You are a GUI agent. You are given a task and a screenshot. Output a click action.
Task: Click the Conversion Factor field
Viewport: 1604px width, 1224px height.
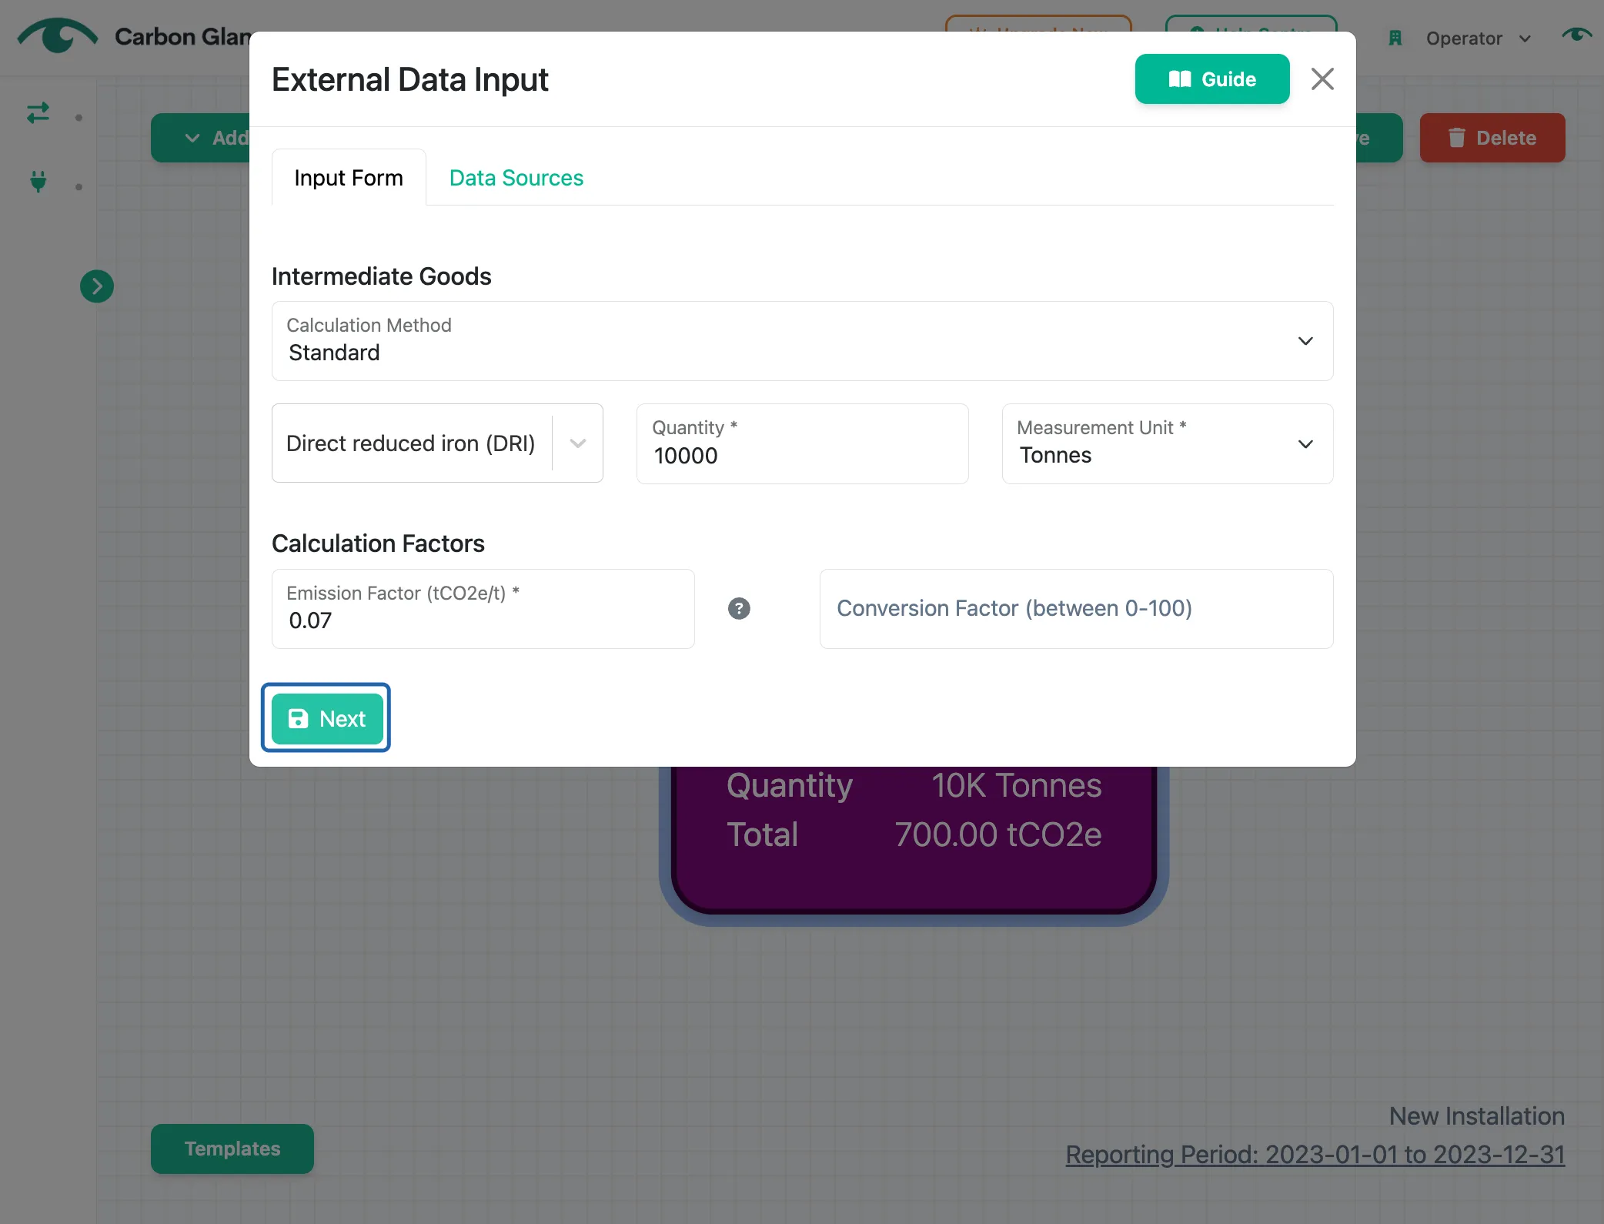[x=1076, y=609]
